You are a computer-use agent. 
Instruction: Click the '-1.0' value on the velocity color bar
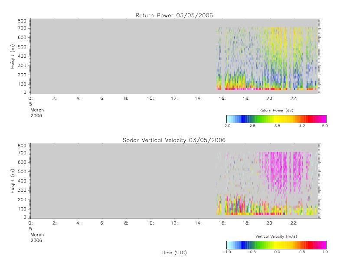tap(227, 252)
